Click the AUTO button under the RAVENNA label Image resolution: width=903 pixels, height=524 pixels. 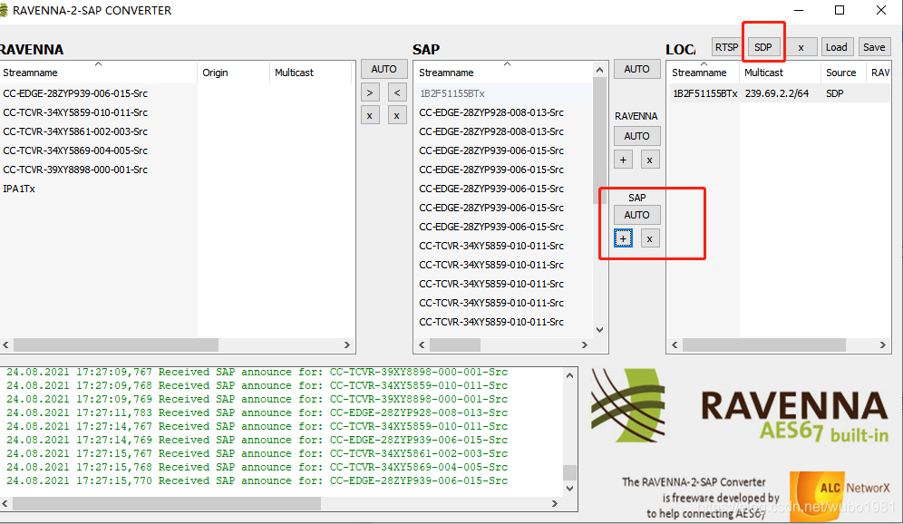pos(636,136)
